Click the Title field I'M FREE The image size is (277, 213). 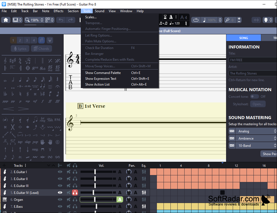click(x=253, y=60)
